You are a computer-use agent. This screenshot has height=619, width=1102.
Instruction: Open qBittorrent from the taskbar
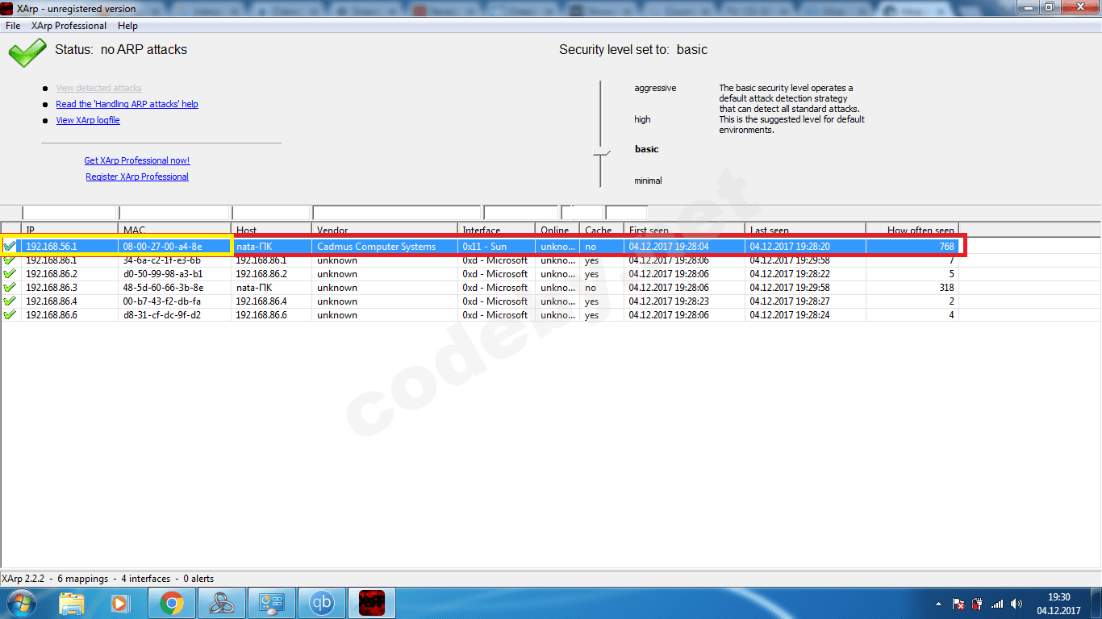(x=322, y=603)
